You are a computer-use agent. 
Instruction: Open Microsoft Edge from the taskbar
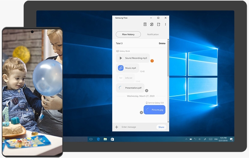(98, 139)
